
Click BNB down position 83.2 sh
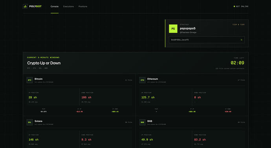(200, 140)
